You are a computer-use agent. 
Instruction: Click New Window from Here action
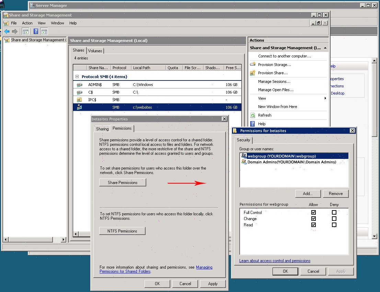[277, 107]
